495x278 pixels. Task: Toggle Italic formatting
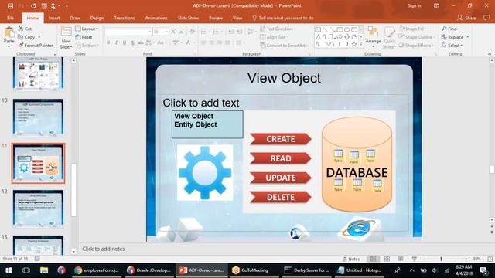pyautogui.click(x=116, y=42)
